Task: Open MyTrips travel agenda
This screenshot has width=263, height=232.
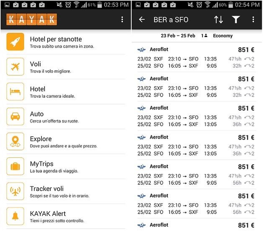Action: 66,167
